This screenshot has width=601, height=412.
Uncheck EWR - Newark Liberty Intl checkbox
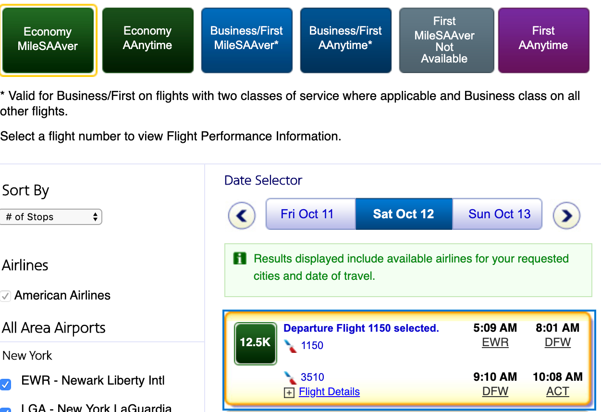pyautogui.click(x=6, y=384)
